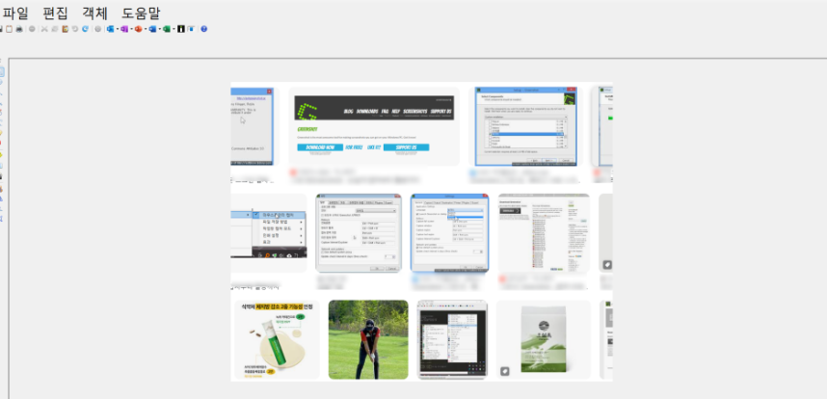The height and width of the screenshot is (399, 827).
Task: Expand the PowerPoint dropdown arrow
Action: (x=146, y=29)
